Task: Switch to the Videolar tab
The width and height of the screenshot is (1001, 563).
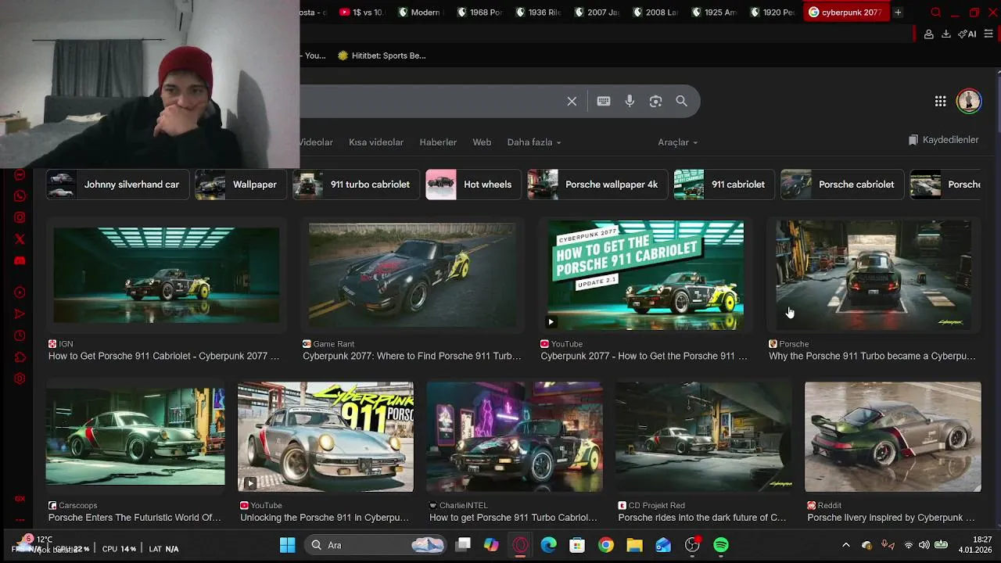Action: (x=317, y=142)
